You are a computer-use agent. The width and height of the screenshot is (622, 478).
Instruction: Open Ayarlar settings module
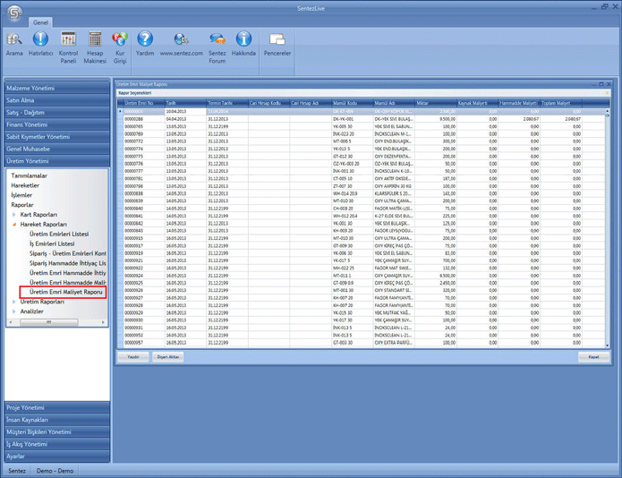(57, 457)
